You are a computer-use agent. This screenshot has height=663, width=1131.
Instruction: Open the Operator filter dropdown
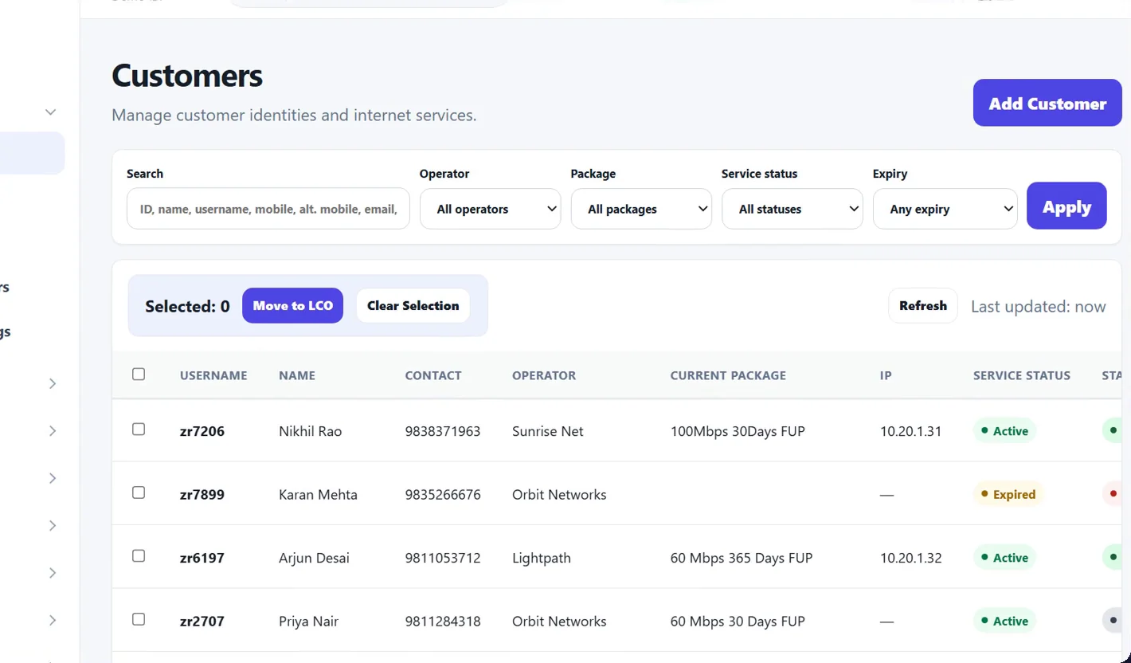click(x=490, y=209)
